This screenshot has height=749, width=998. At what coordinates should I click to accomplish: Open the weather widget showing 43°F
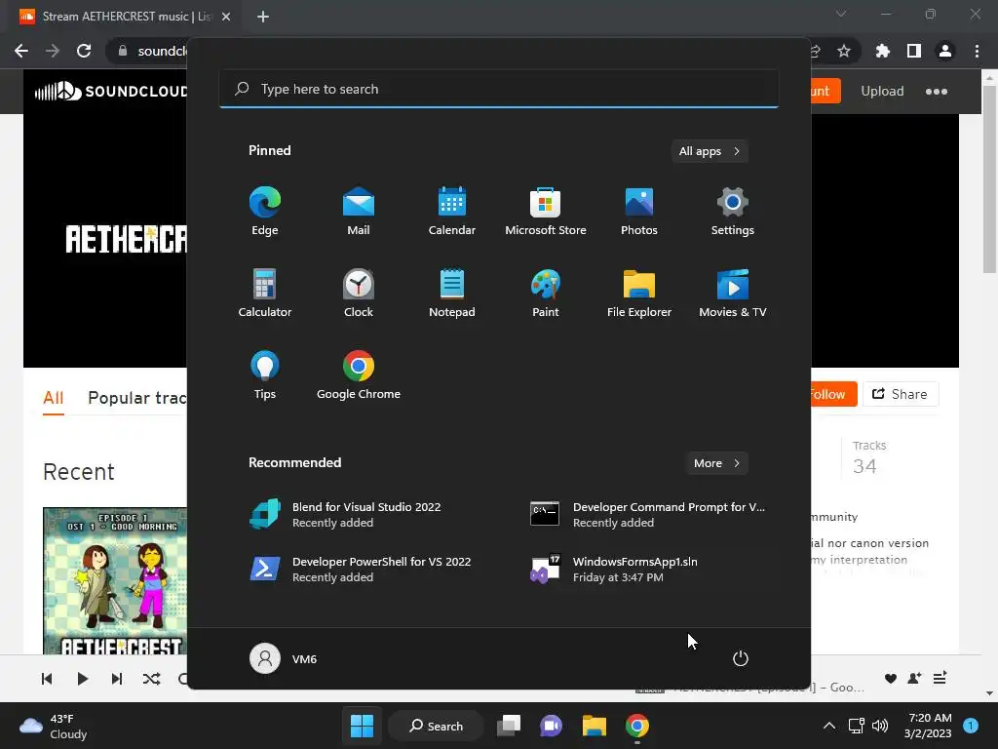(54, 726)
